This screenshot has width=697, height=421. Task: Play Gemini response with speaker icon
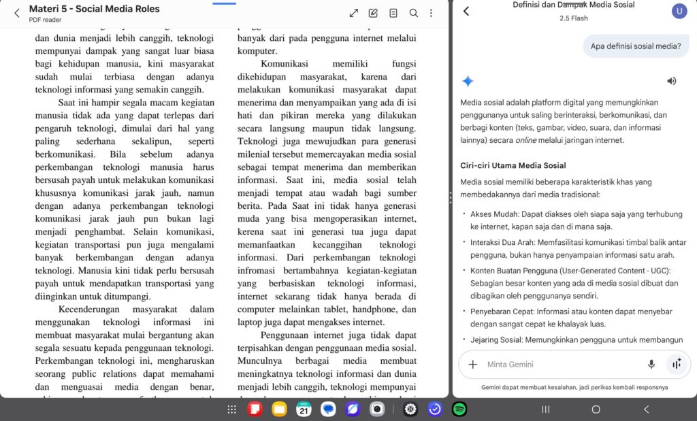672,81
